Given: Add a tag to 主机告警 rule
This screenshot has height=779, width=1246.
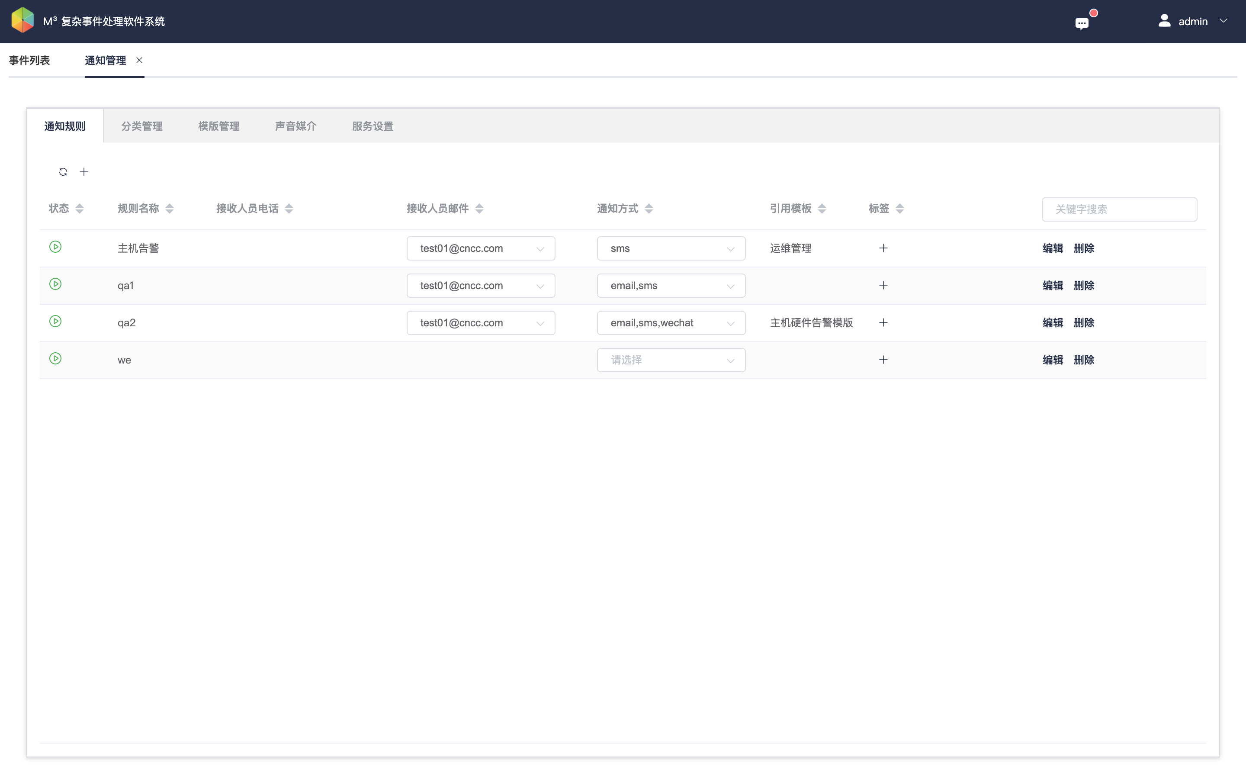Looking at the screenshot, I should point(883,248).
